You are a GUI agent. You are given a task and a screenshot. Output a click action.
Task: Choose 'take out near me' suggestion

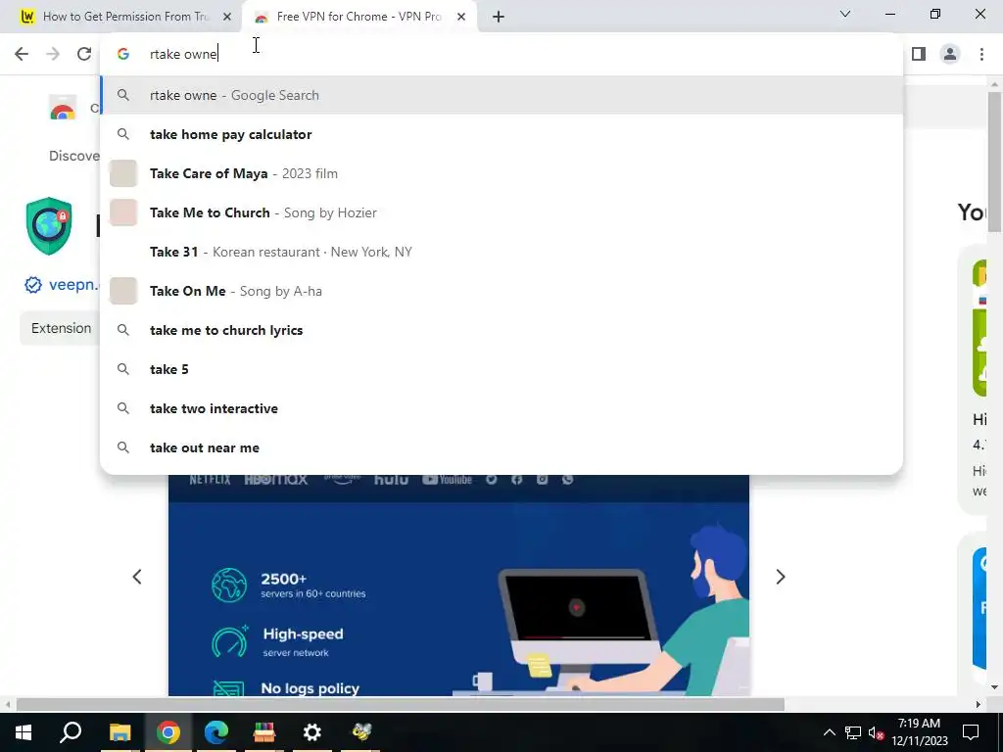[x=501, y=447]
